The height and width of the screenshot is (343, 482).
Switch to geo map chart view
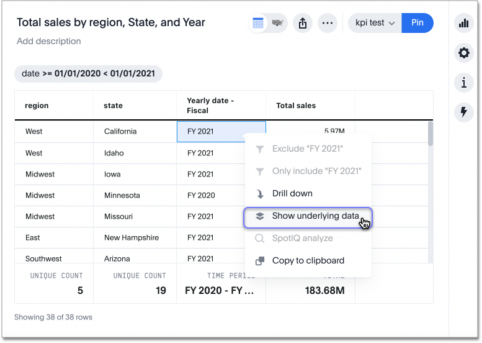[x=278, y=23]
